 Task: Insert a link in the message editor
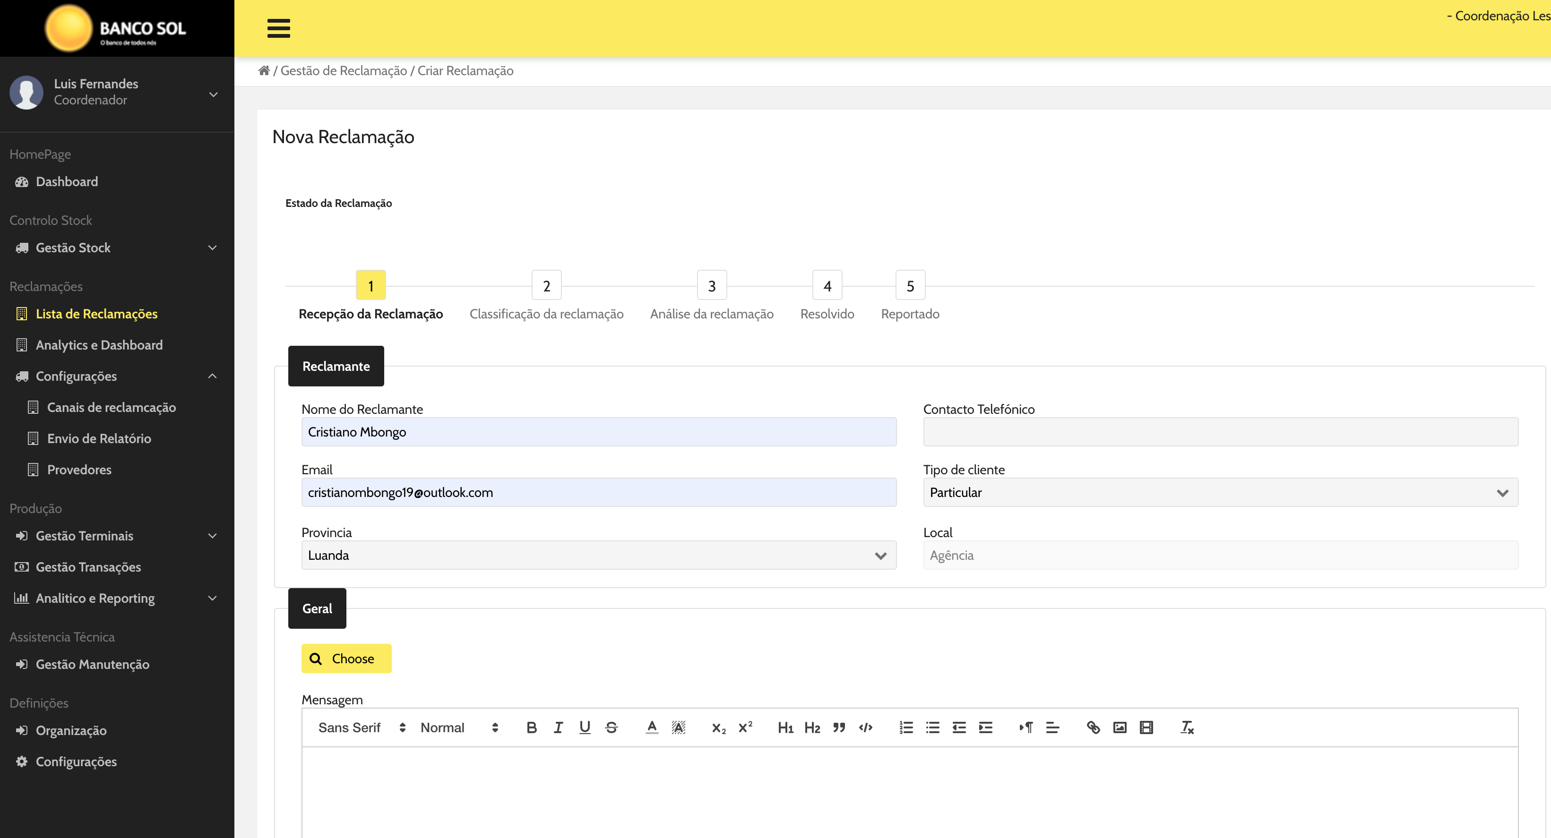coord(1093,727)
